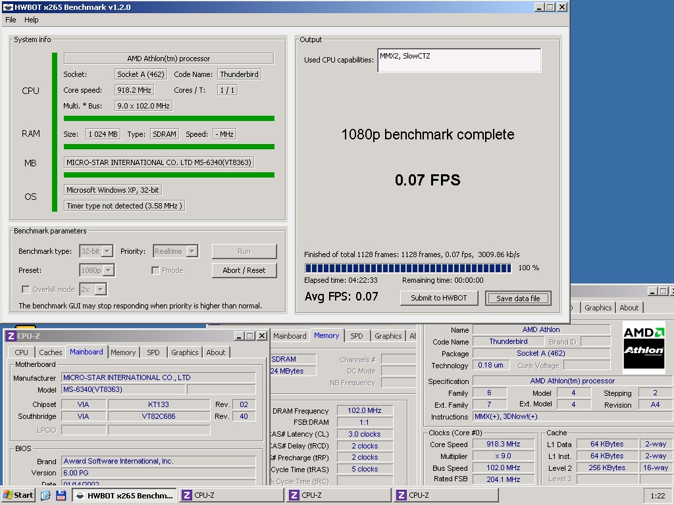674x505 pixels.
Task: Click the Thunderbird code name field in HWBOT
Action: [x=239, y=74]
